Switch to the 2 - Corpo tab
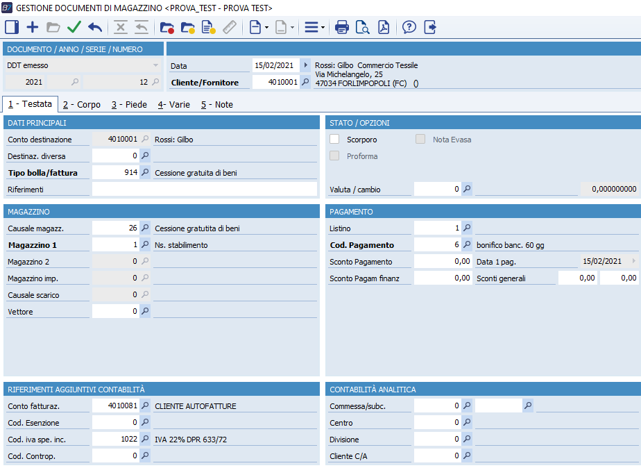Viewport: 641px width, 468px height. (x=81, y=104)
